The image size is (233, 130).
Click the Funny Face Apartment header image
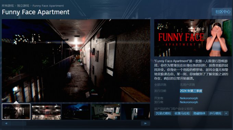[x=193, y=38]
